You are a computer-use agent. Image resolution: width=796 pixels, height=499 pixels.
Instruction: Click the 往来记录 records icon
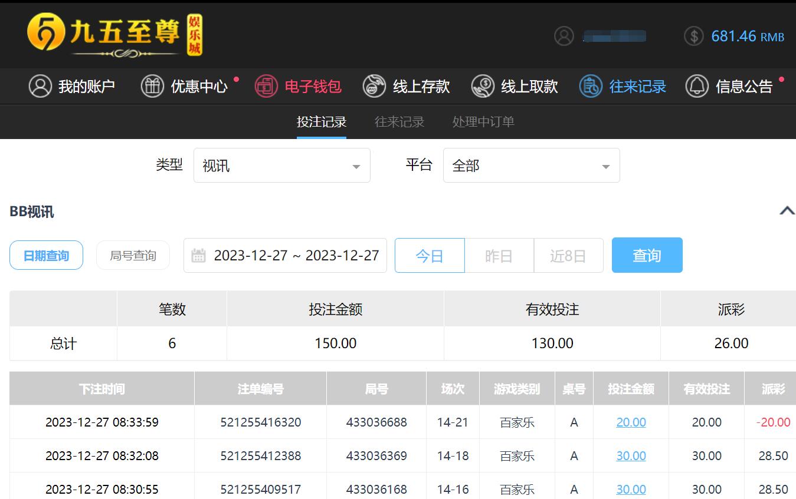[591, 86]
